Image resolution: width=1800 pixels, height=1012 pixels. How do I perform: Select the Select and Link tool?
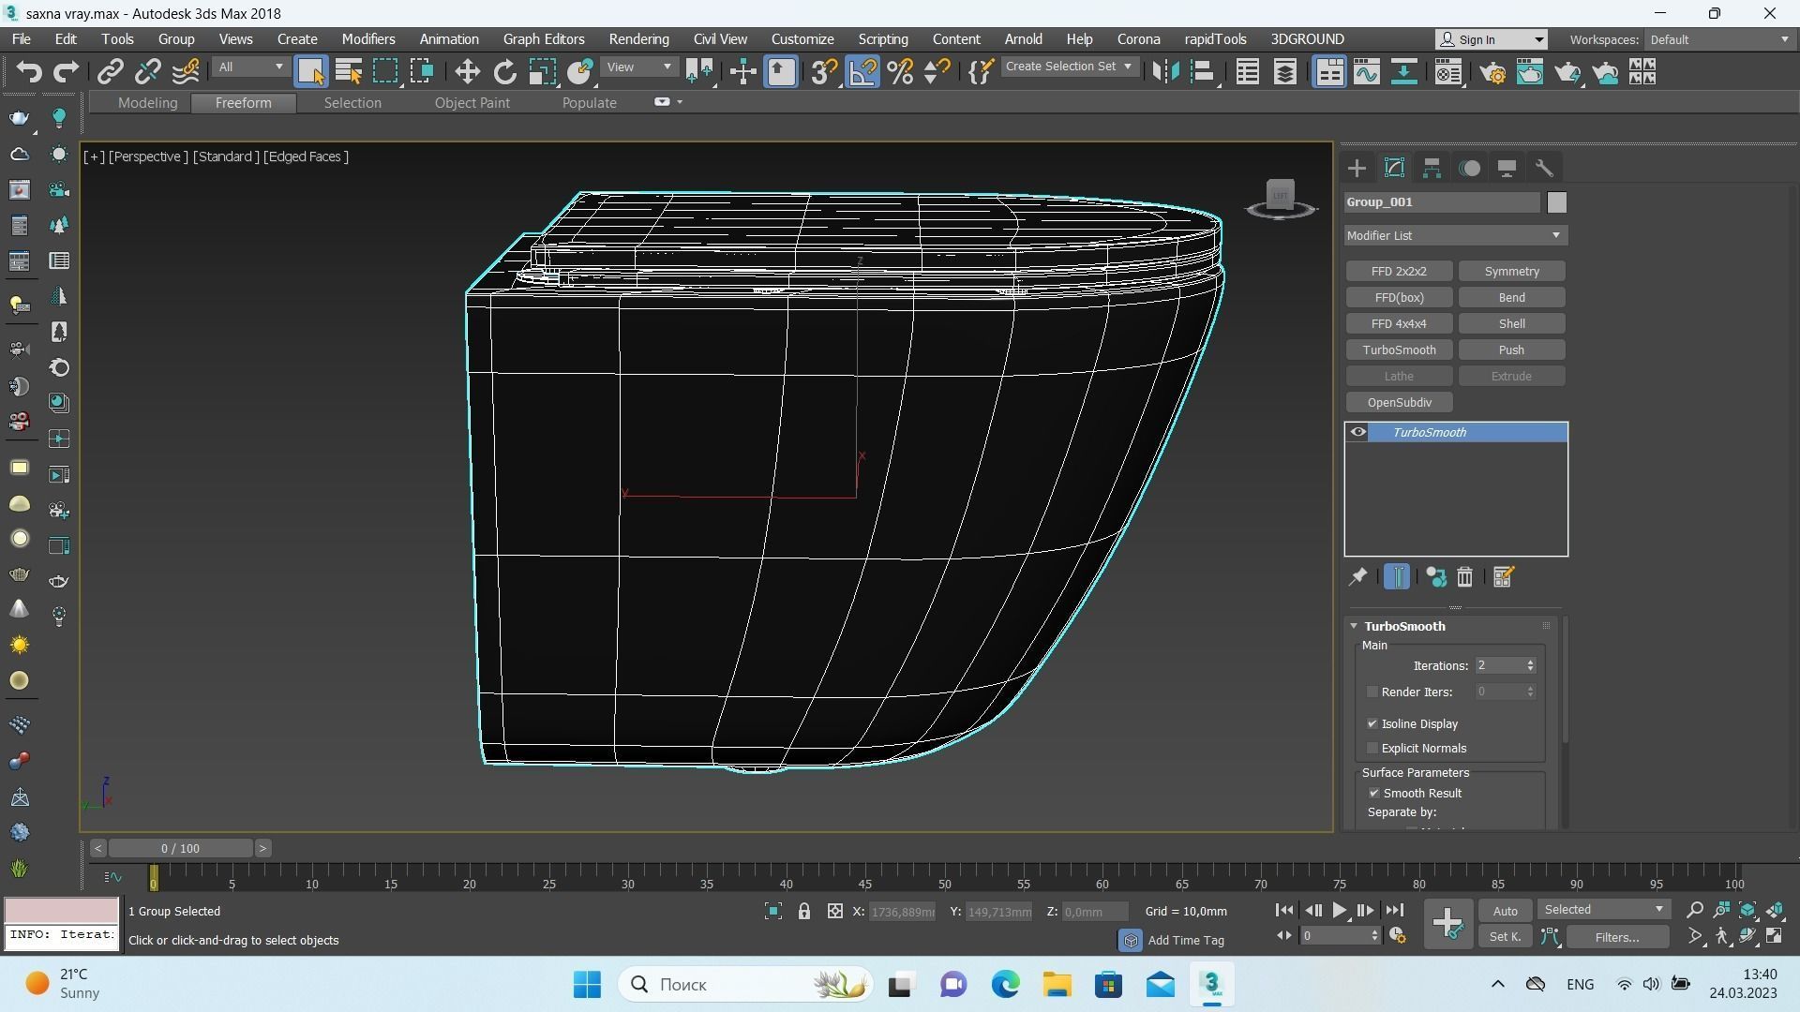[111, 72]
